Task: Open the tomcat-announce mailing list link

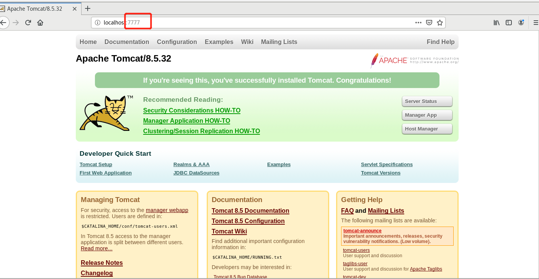Action: (363, 231)
